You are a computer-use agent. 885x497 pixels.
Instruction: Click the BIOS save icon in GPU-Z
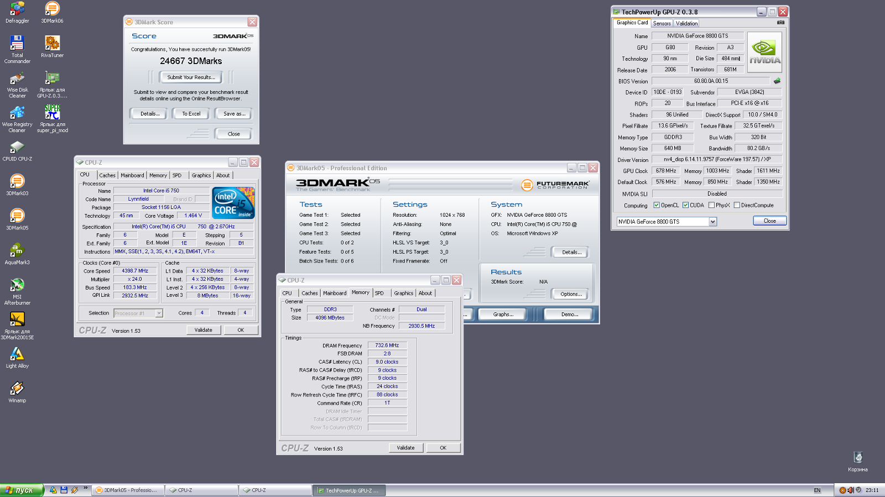point(777,81)
